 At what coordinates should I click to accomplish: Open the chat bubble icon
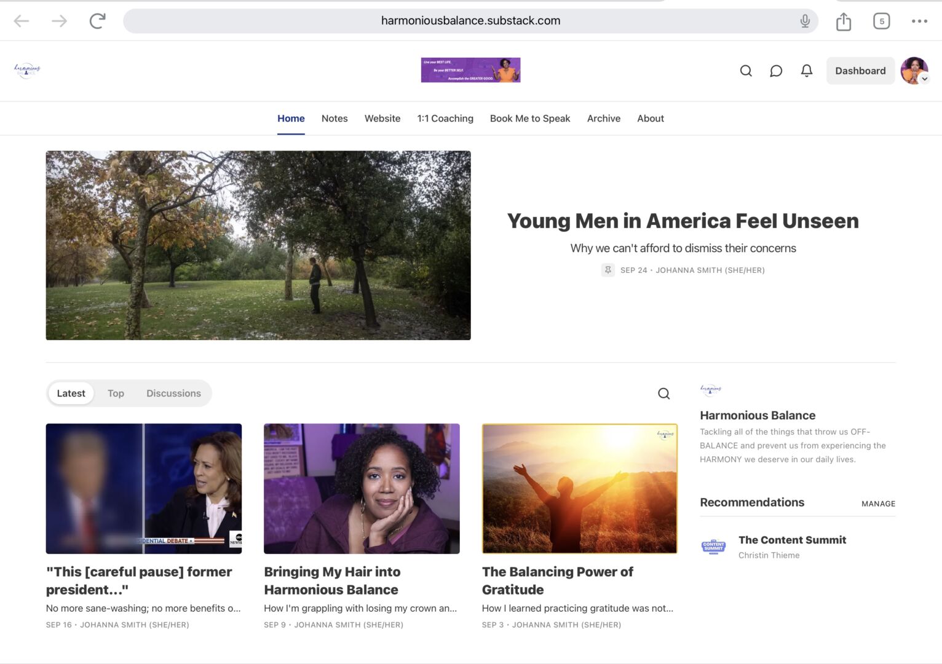pyautogui.click(x=776, y=71)
